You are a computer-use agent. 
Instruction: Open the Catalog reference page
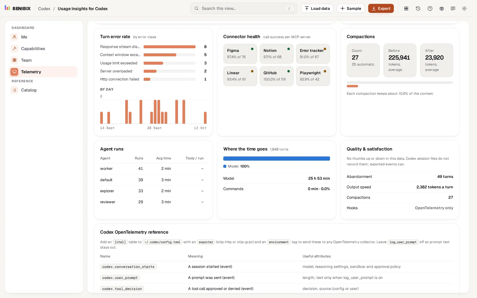(x=43, y=90)
